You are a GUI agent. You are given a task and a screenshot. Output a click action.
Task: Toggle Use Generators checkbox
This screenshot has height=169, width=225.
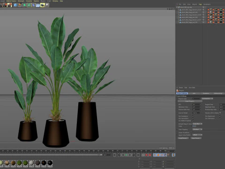coord(193,118)
